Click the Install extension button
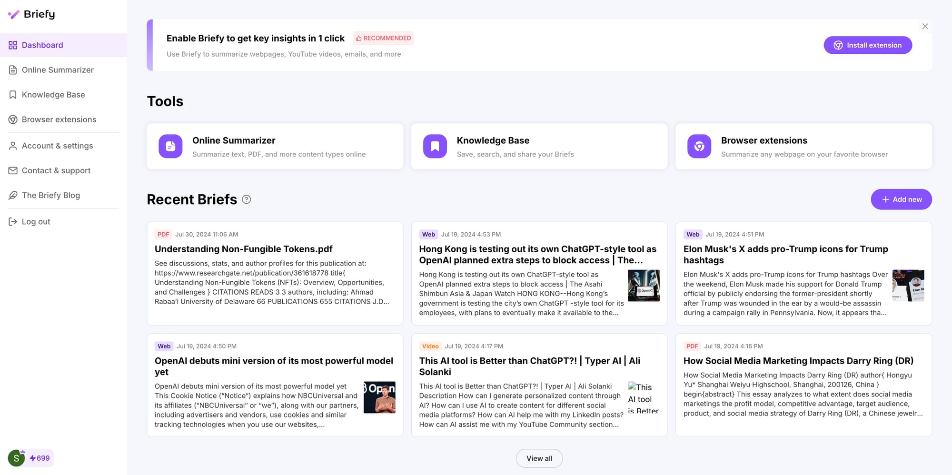952x475 pixels. (x=868, y=45)
